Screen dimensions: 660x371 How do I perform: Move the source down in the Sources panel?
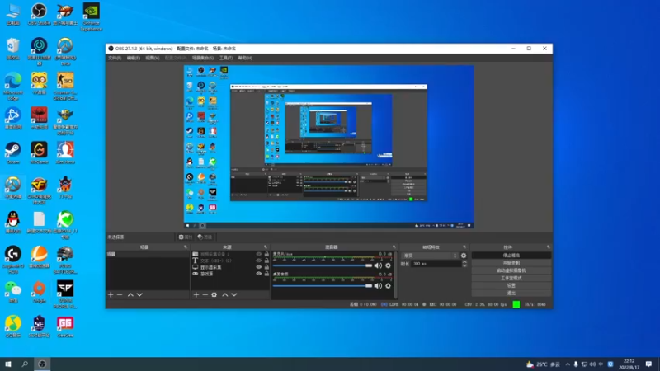point(234,295)
